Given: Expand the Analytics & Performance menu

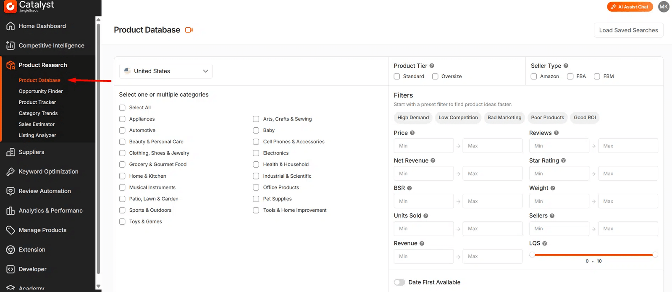Looking at the screenshot, I should click(x=50, y=210).
